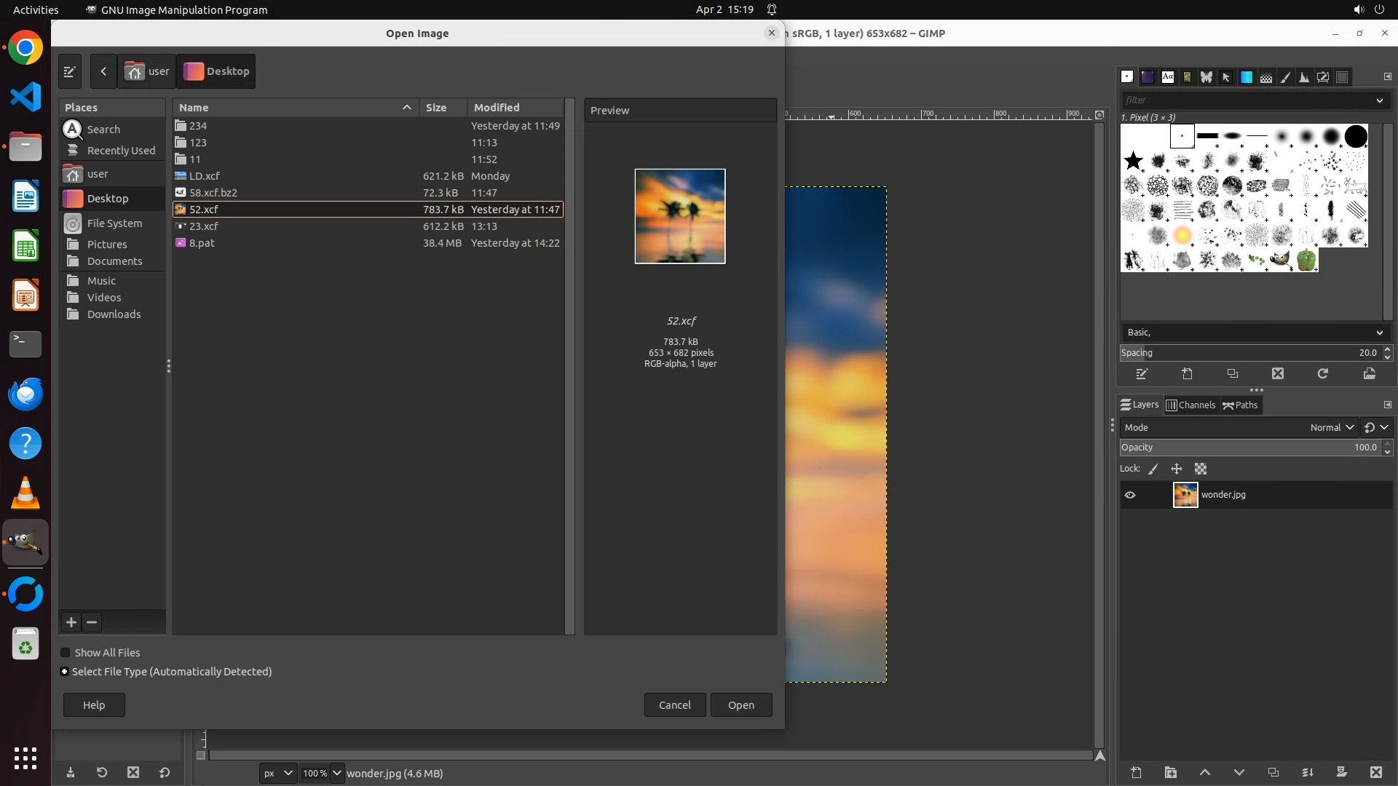1398x786 pixels.
Task: Add a bookmark with the plus button
Action: pos(71,622)
